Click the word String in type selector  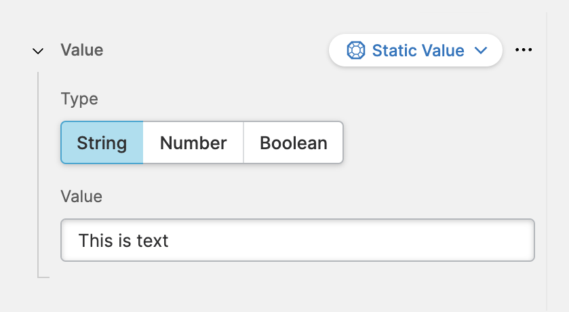click(102, 143)
